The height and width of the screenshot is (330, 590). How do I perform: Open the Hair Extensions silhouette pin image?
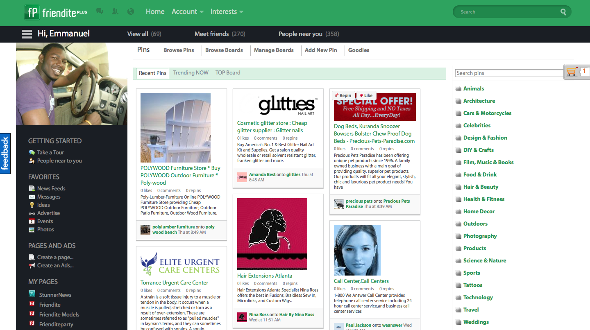point(272,234)
